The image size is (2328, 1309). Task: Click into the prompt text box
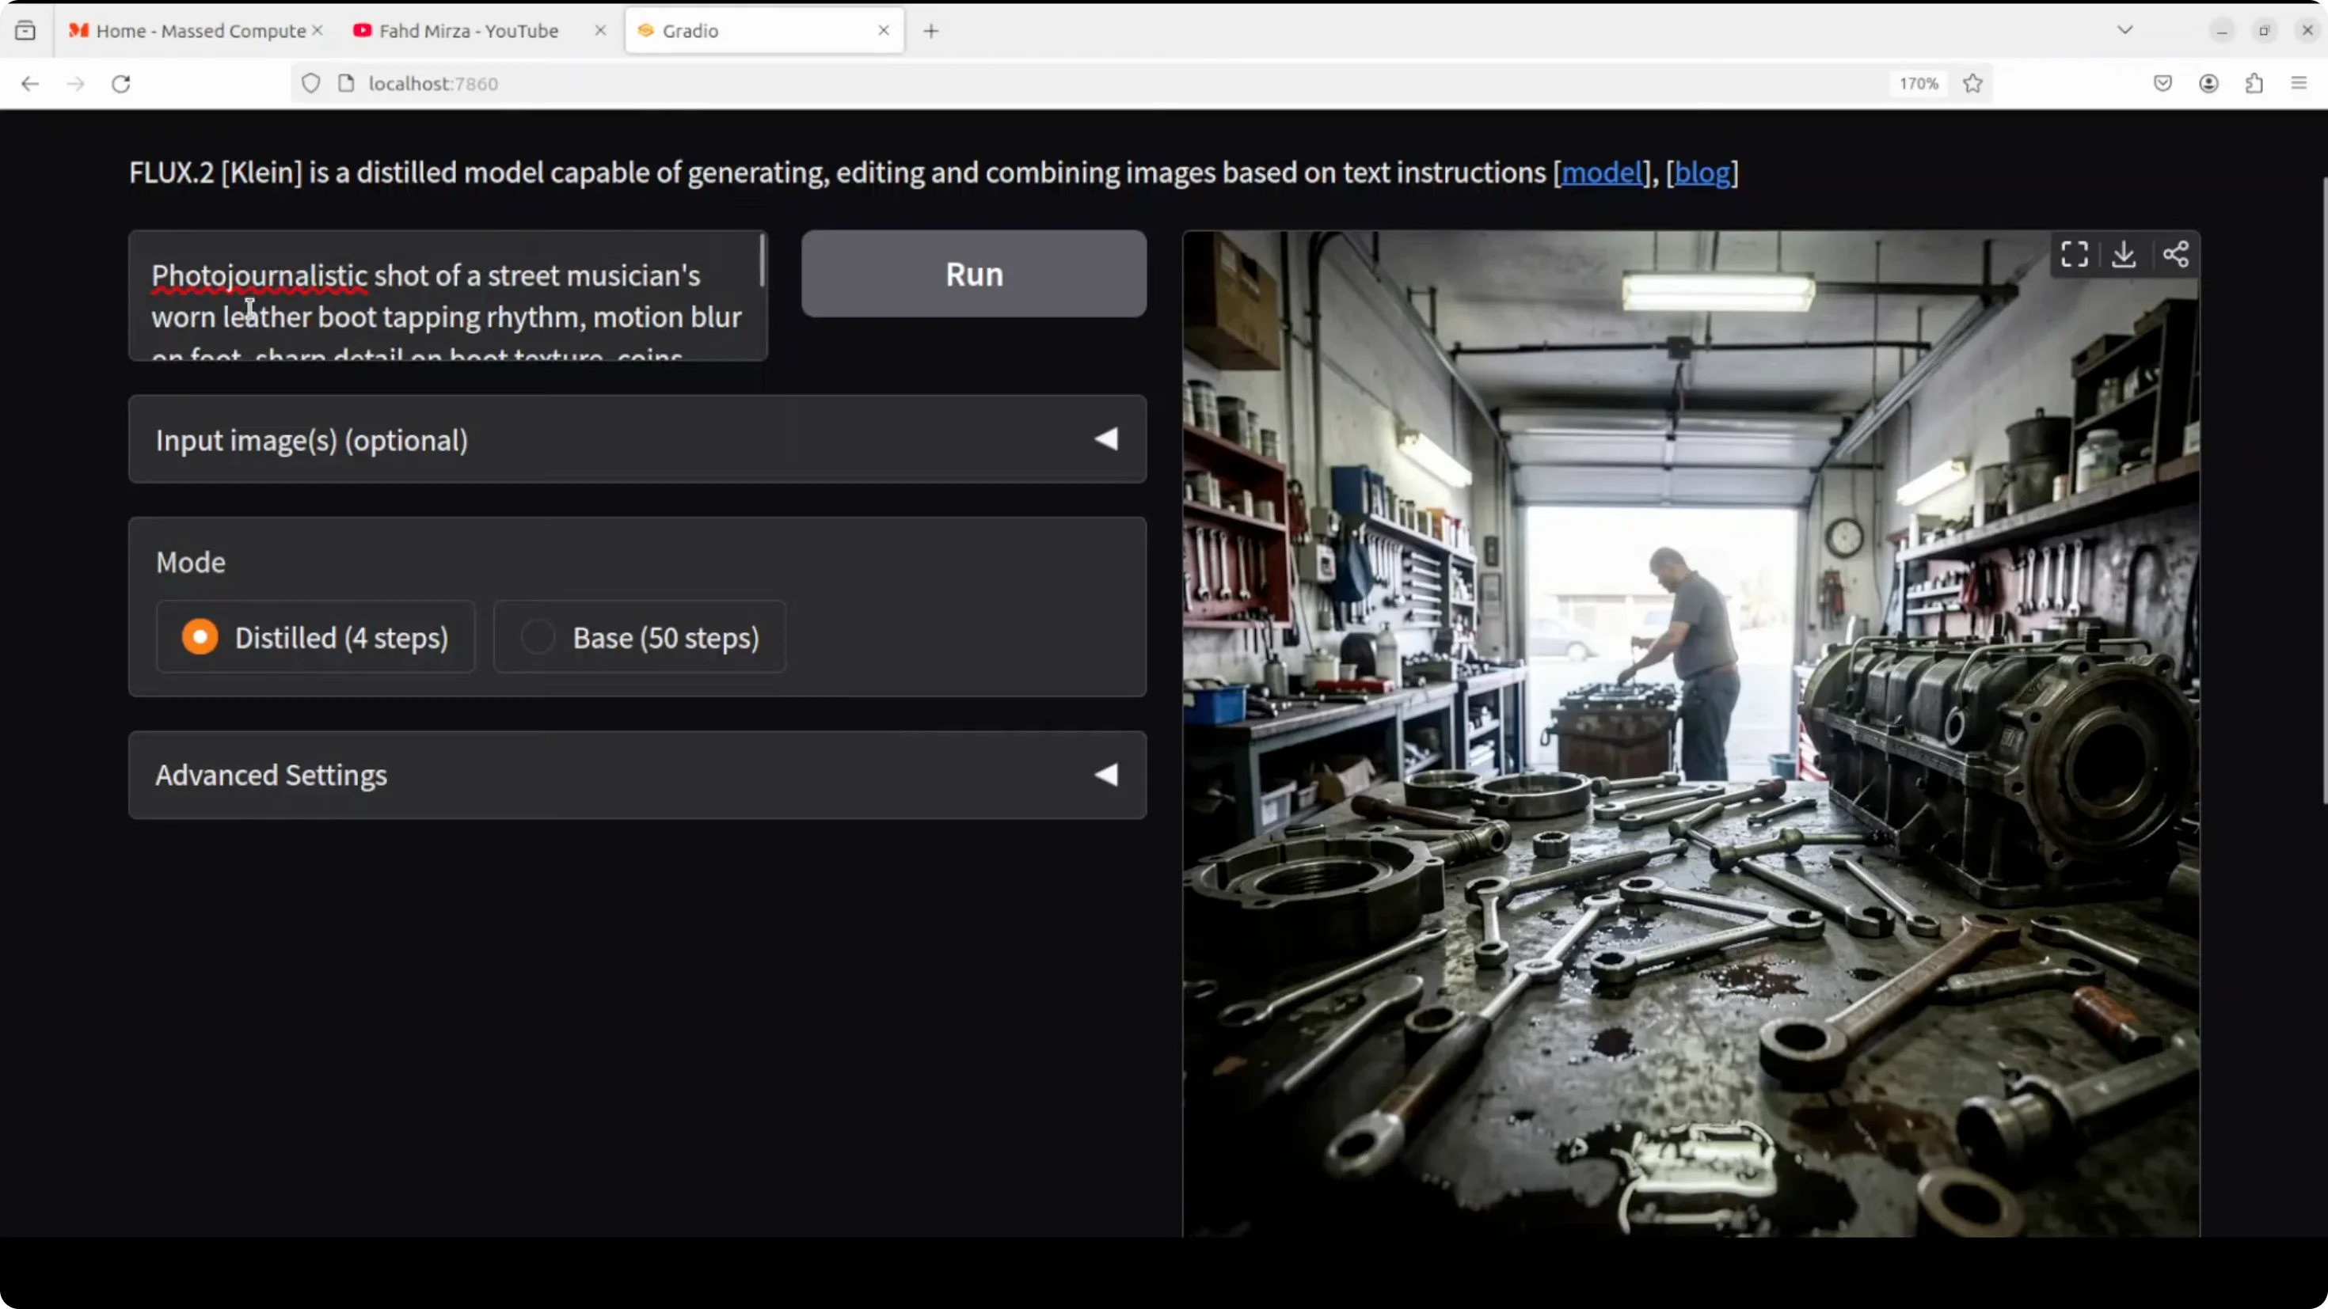[447, 296]
